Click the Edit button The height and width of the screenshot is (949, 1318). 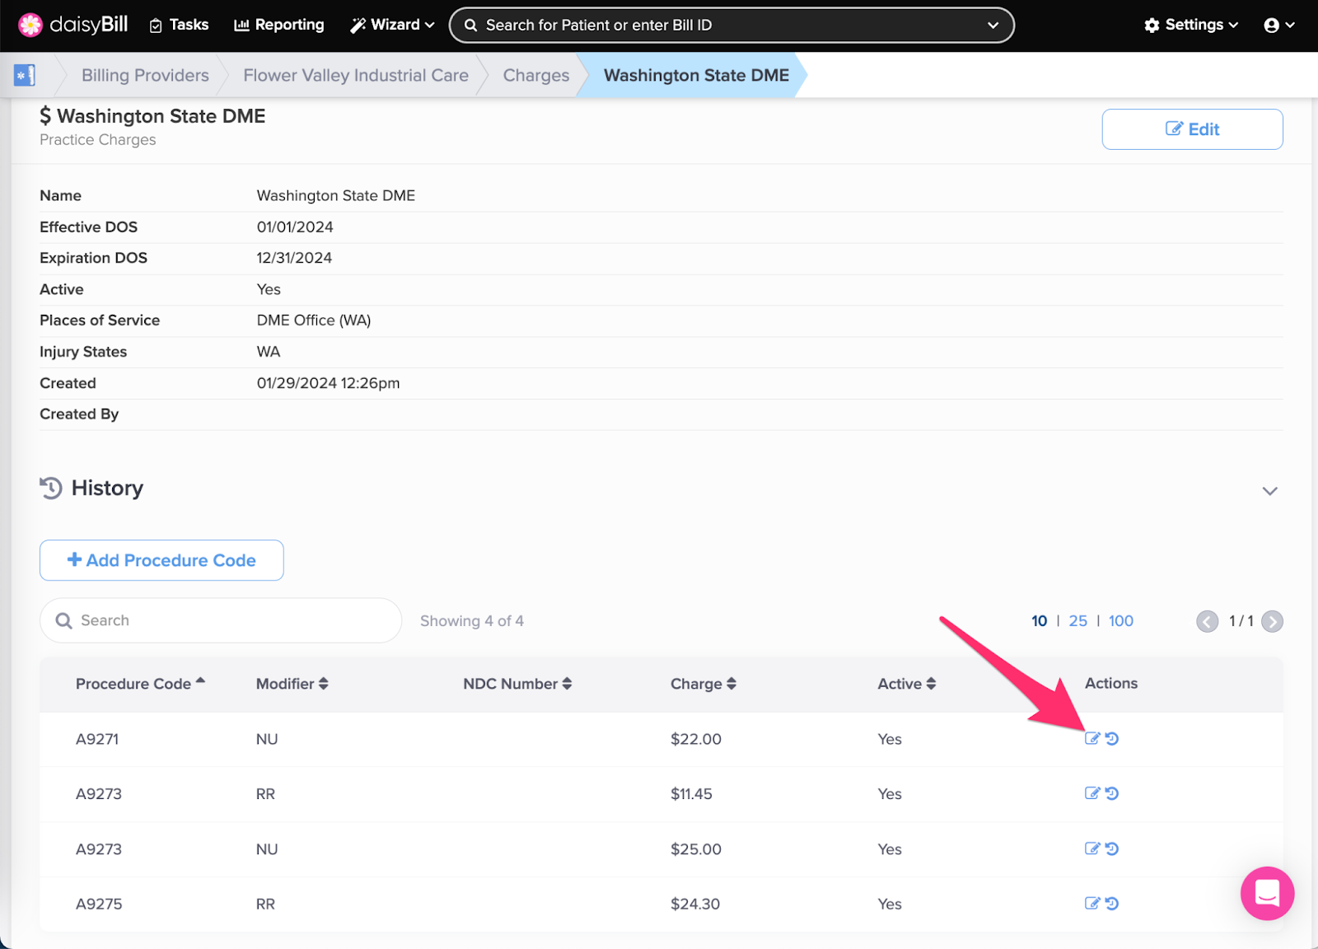click(1192, 129)
